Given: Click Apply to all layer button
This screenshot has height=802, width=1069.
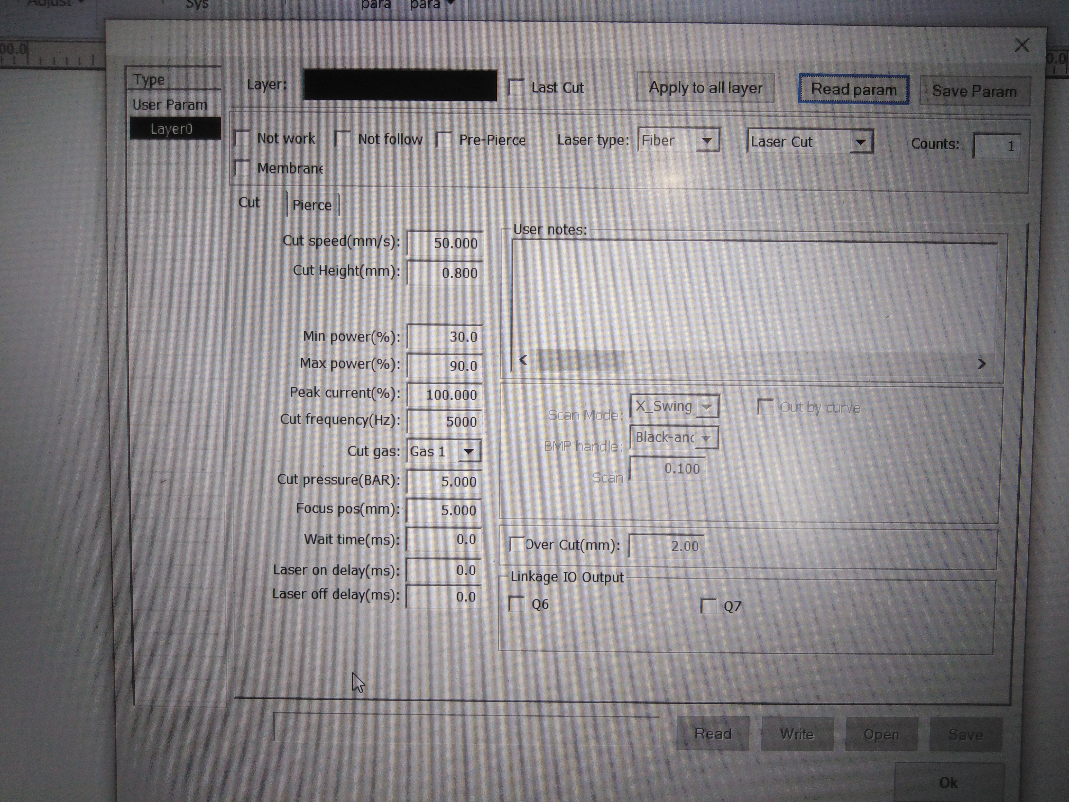Looking at the screenshot, I should pos(705,88).
